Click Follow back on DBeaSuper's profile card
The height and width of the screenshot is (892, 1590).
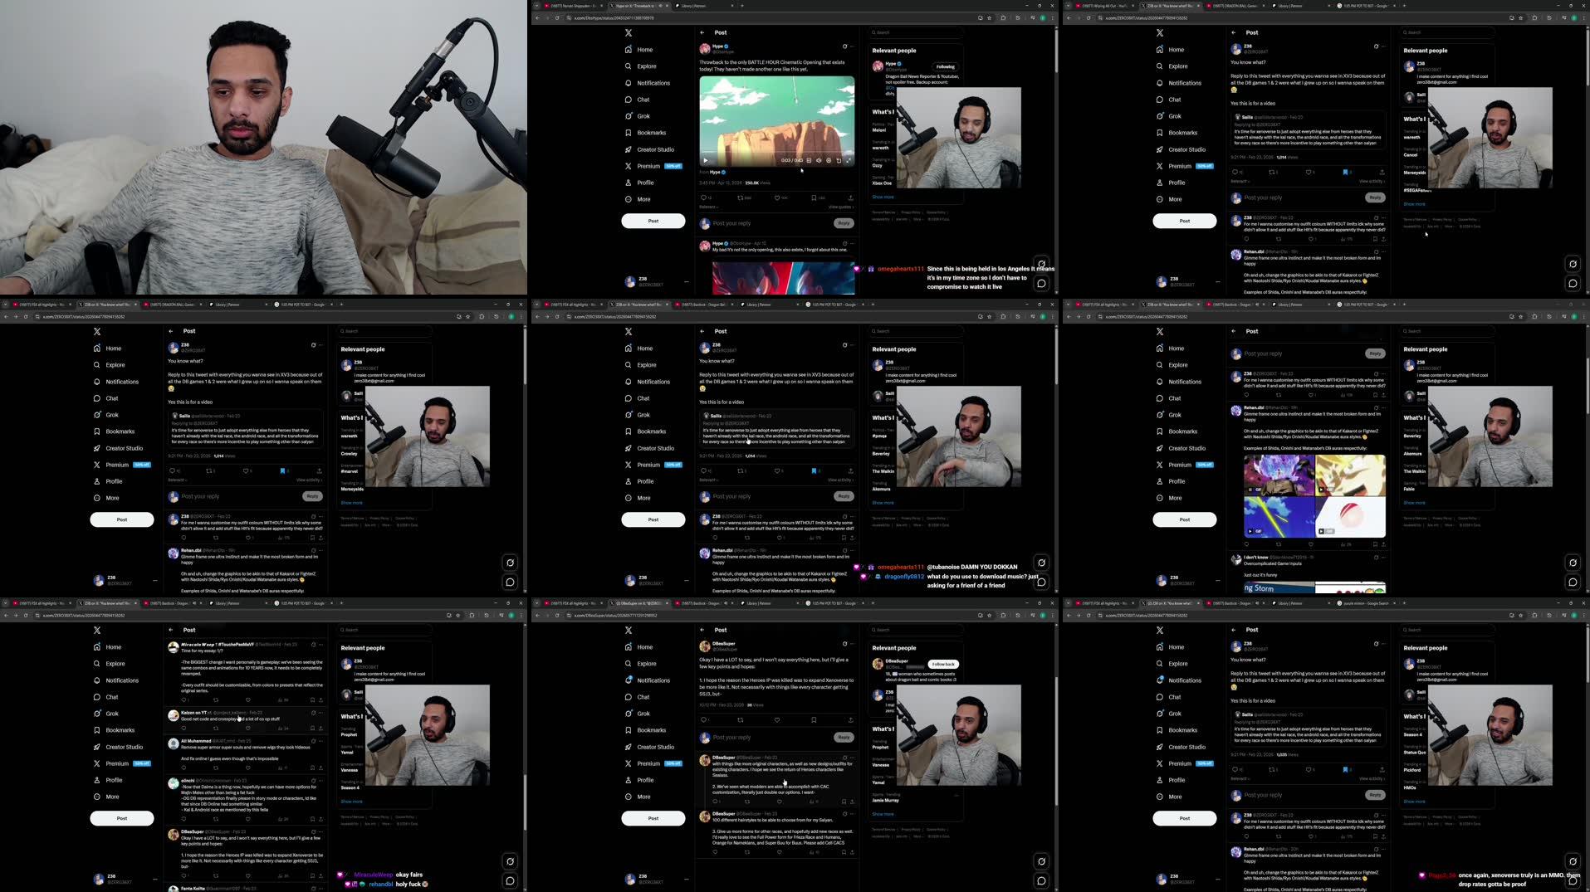[943, 664]
